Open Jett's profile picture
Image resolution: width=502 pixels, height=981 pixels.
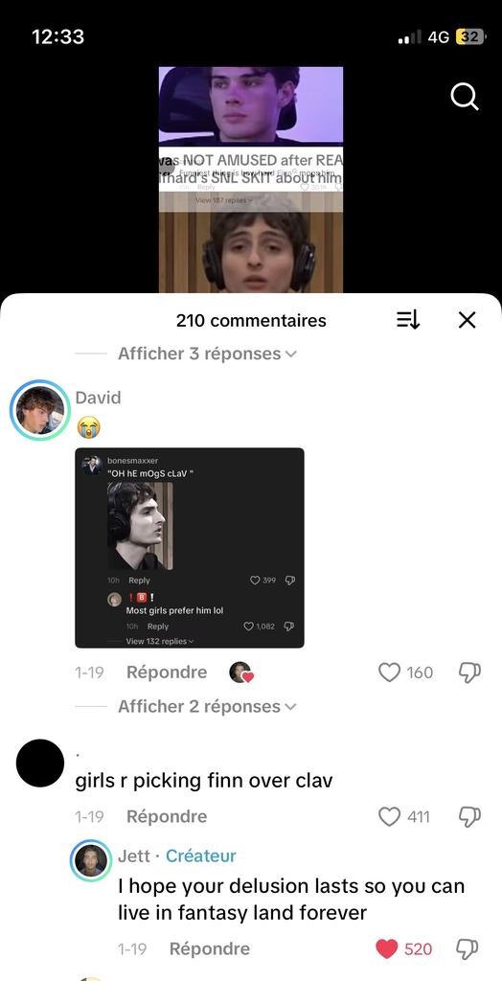(91, 860)
